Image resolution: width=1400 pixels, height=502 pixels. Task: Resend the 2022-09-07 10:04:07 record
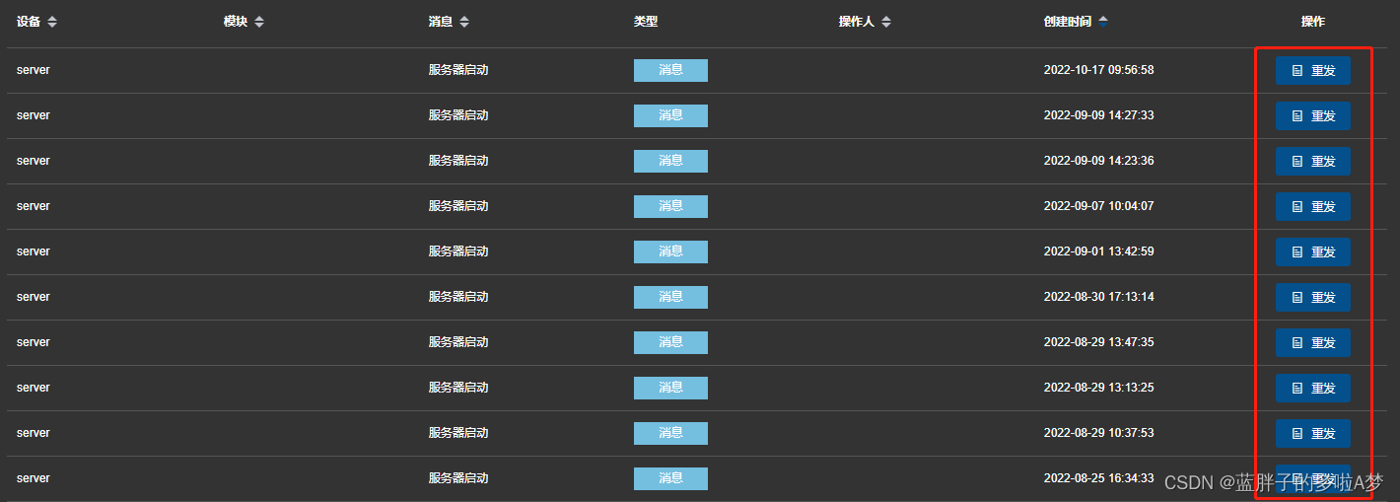1312,207
